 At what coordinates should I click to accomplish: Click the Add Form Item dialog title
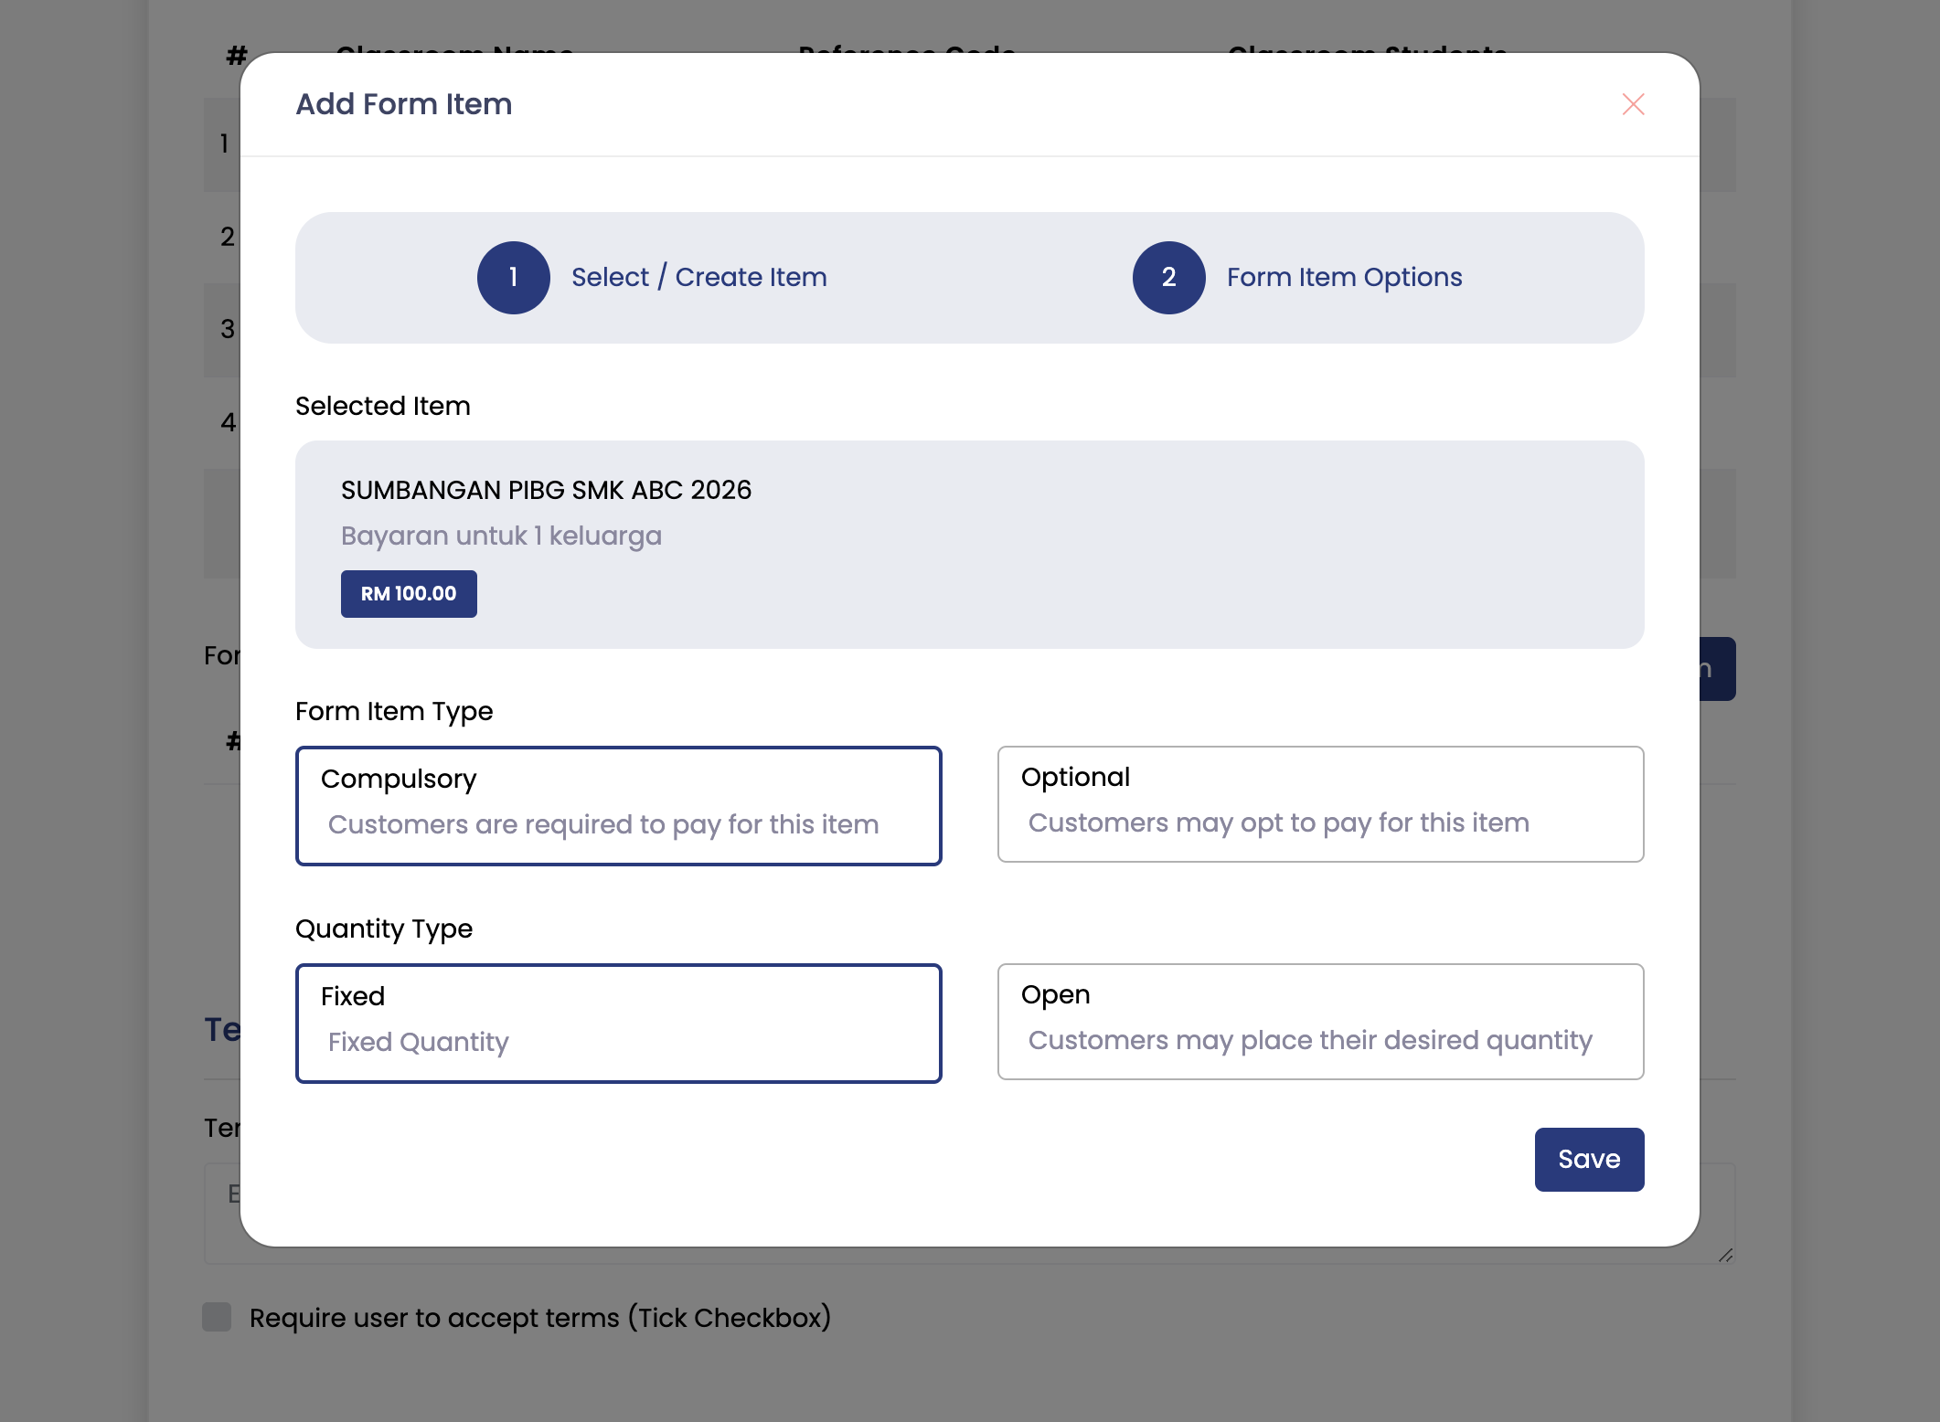(x=403, y=104)
